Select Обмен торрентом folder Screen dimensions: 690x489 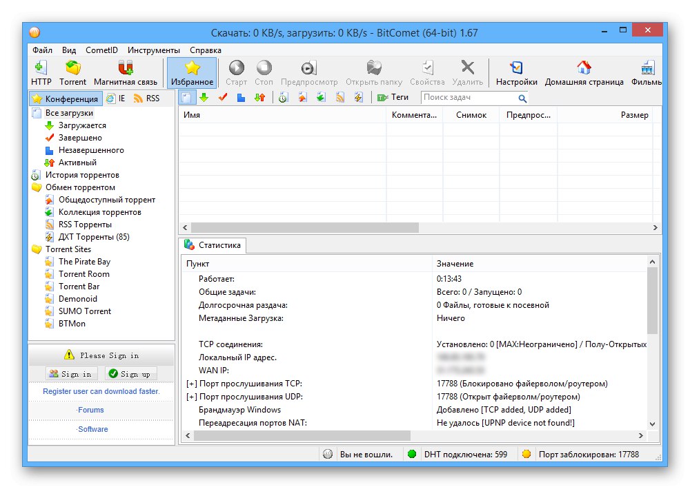pyautogui.click(x=80, y=187)
